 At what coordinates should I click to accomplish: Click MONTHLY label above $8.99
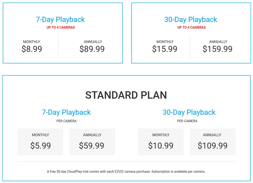pos(32,42)
